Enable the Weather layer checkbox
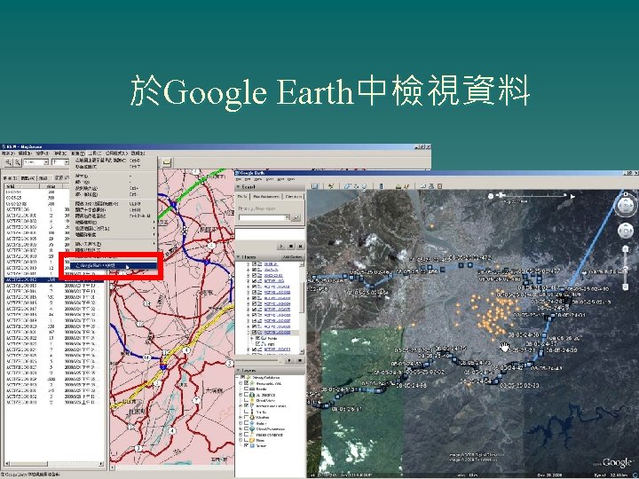Viewport: 639px width, 479px height. tap(246, 418)
